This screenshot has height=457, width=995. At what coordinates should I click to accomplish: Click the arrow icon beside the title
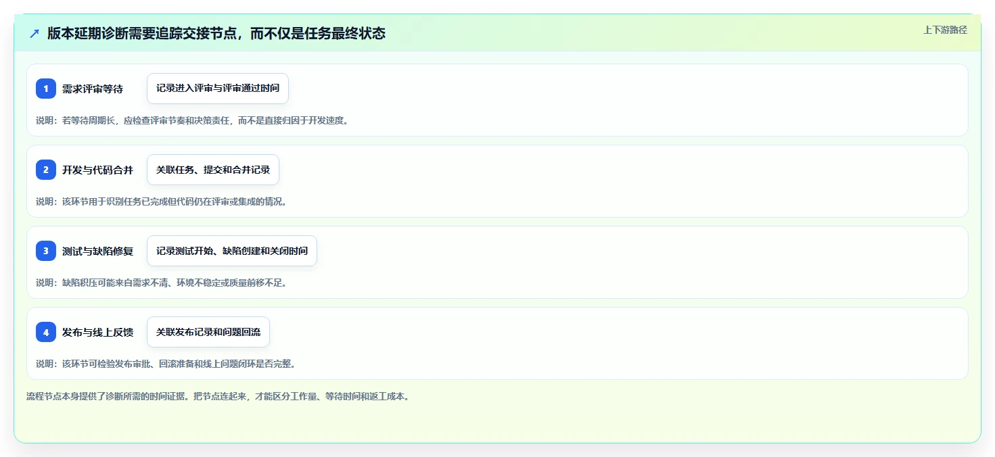[34, 33]
